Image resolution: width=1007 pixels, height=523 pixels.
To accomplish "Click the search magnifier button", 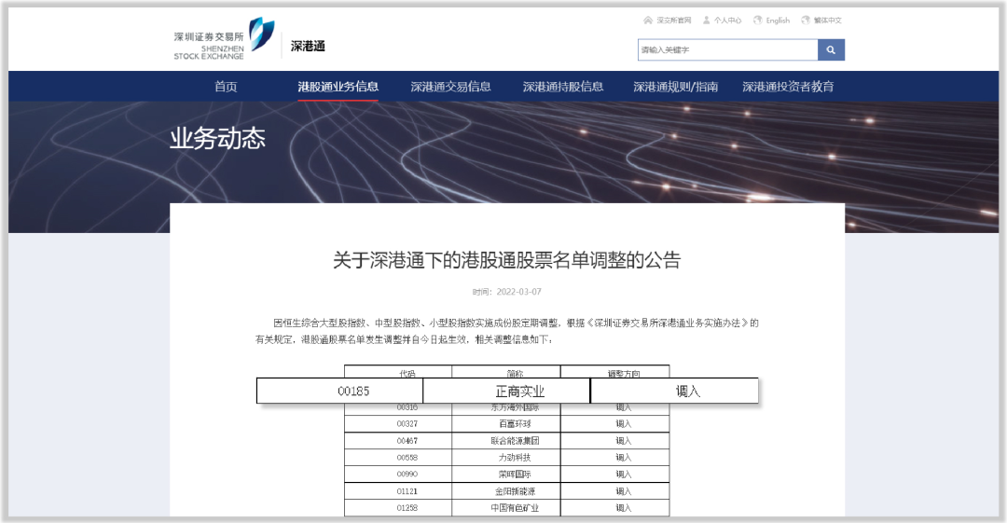I will [831, 50].
